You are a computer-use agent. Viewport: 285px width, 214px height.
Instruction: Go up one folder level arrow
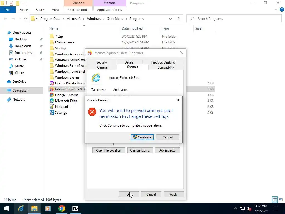click(26, 19)
